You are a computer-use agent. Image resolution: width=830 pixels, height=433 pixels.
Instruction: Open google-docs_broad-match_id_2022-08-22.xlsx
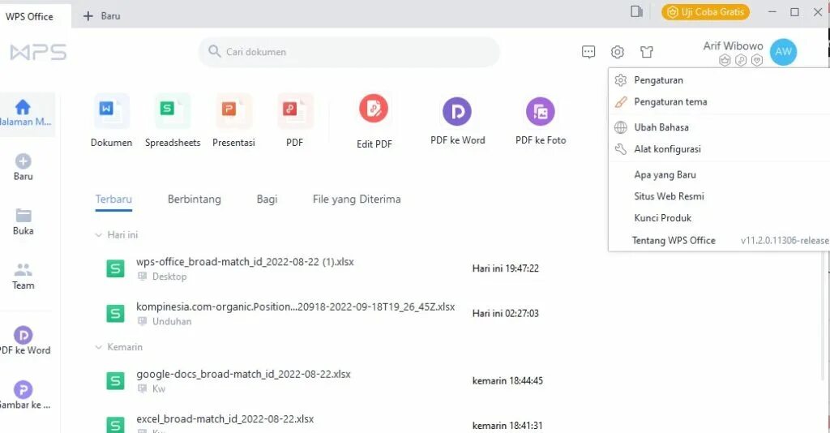point(243,375)
